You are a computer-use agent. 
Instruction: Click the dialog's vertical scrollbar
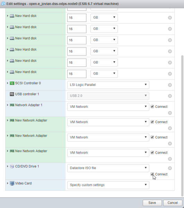click(x=182, y=126)
